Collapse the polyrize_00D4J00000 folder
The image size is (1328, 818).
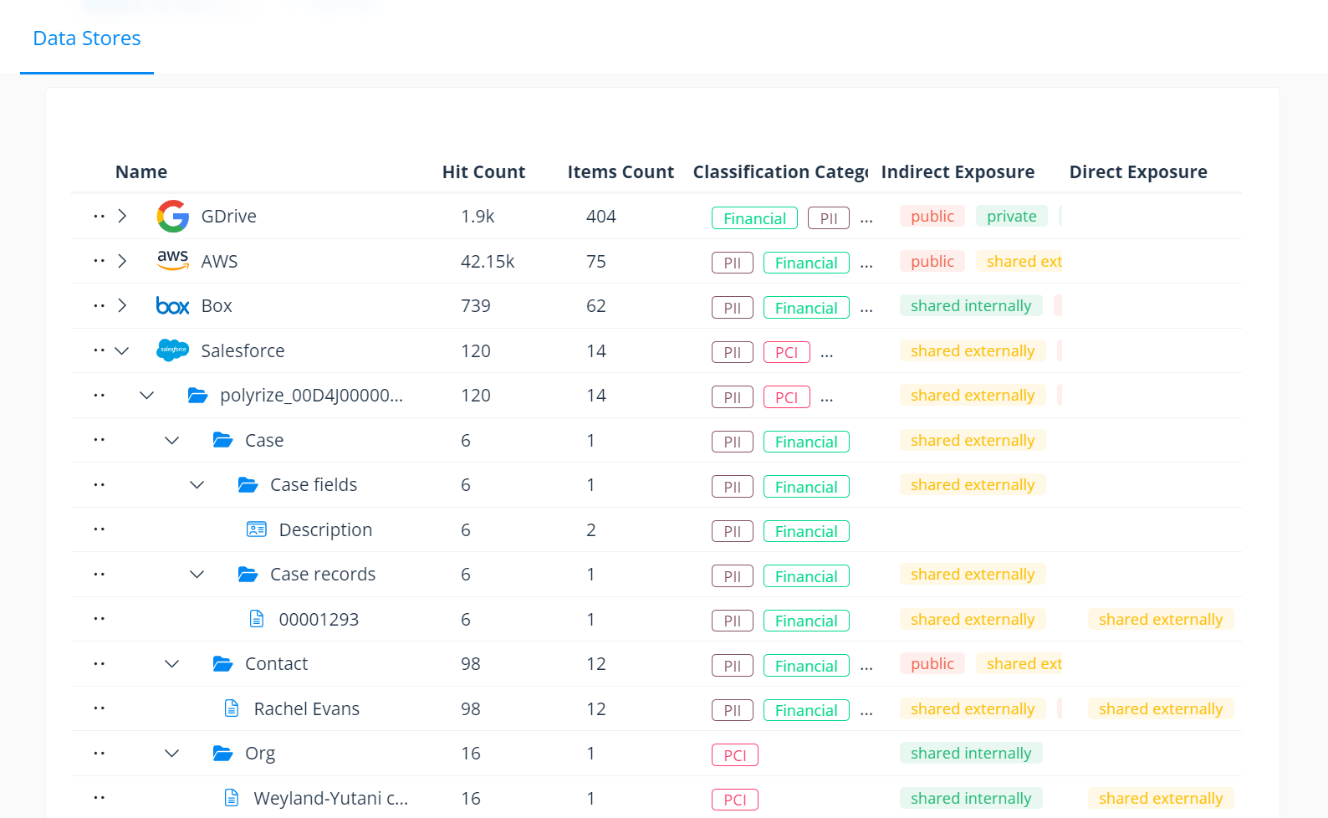pyautogui.click(x=147, y=396)
